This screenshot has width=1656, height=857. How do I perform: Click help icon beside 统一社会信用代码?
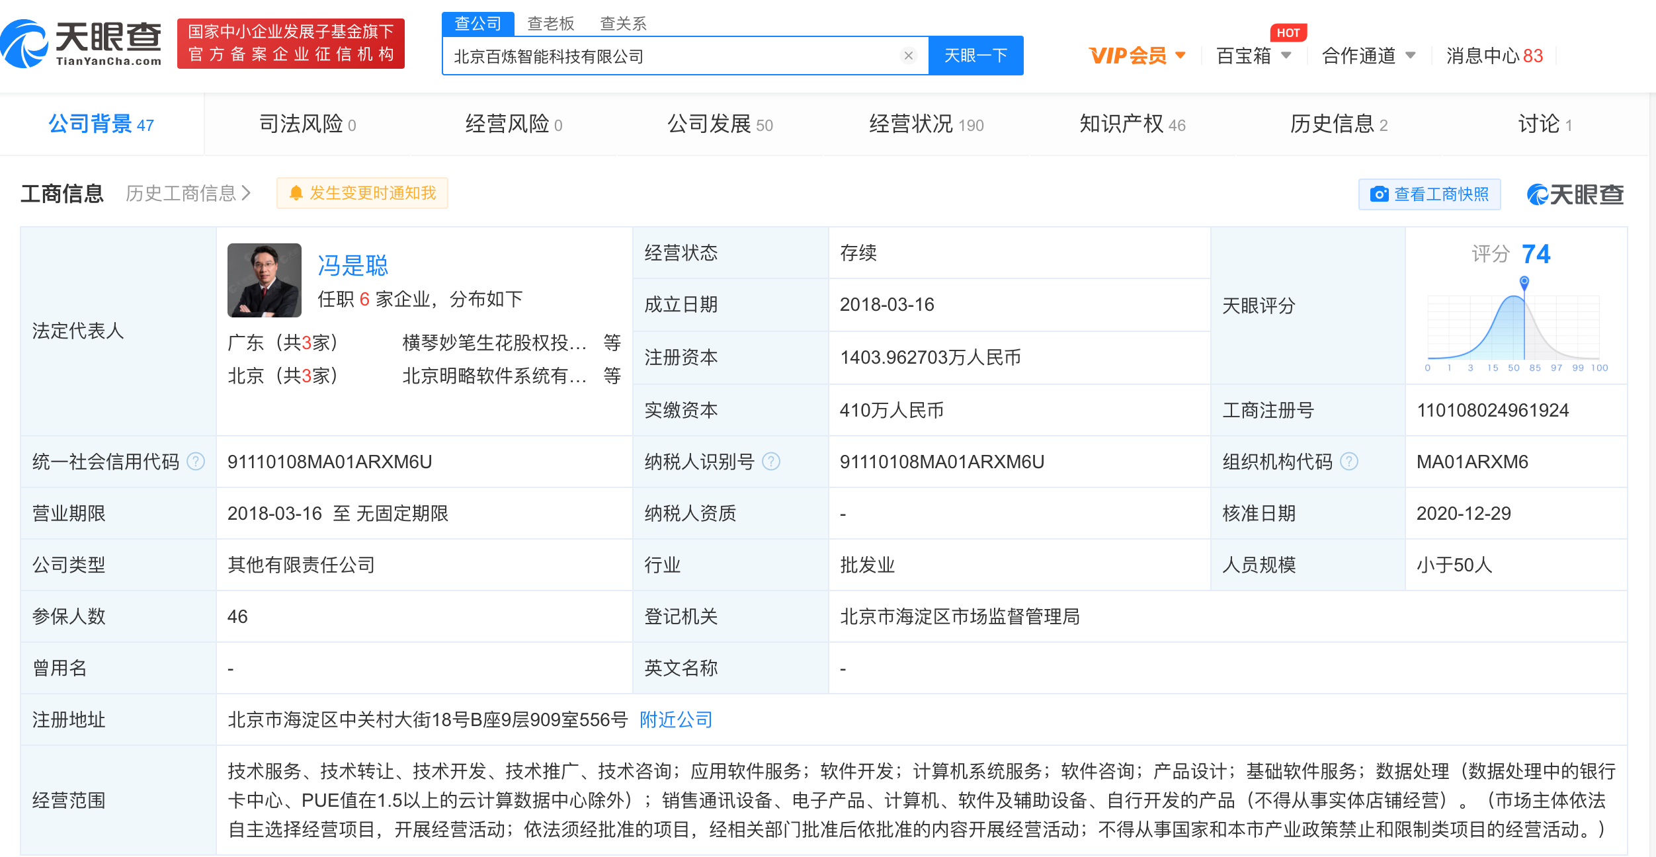tap(196, 462)
